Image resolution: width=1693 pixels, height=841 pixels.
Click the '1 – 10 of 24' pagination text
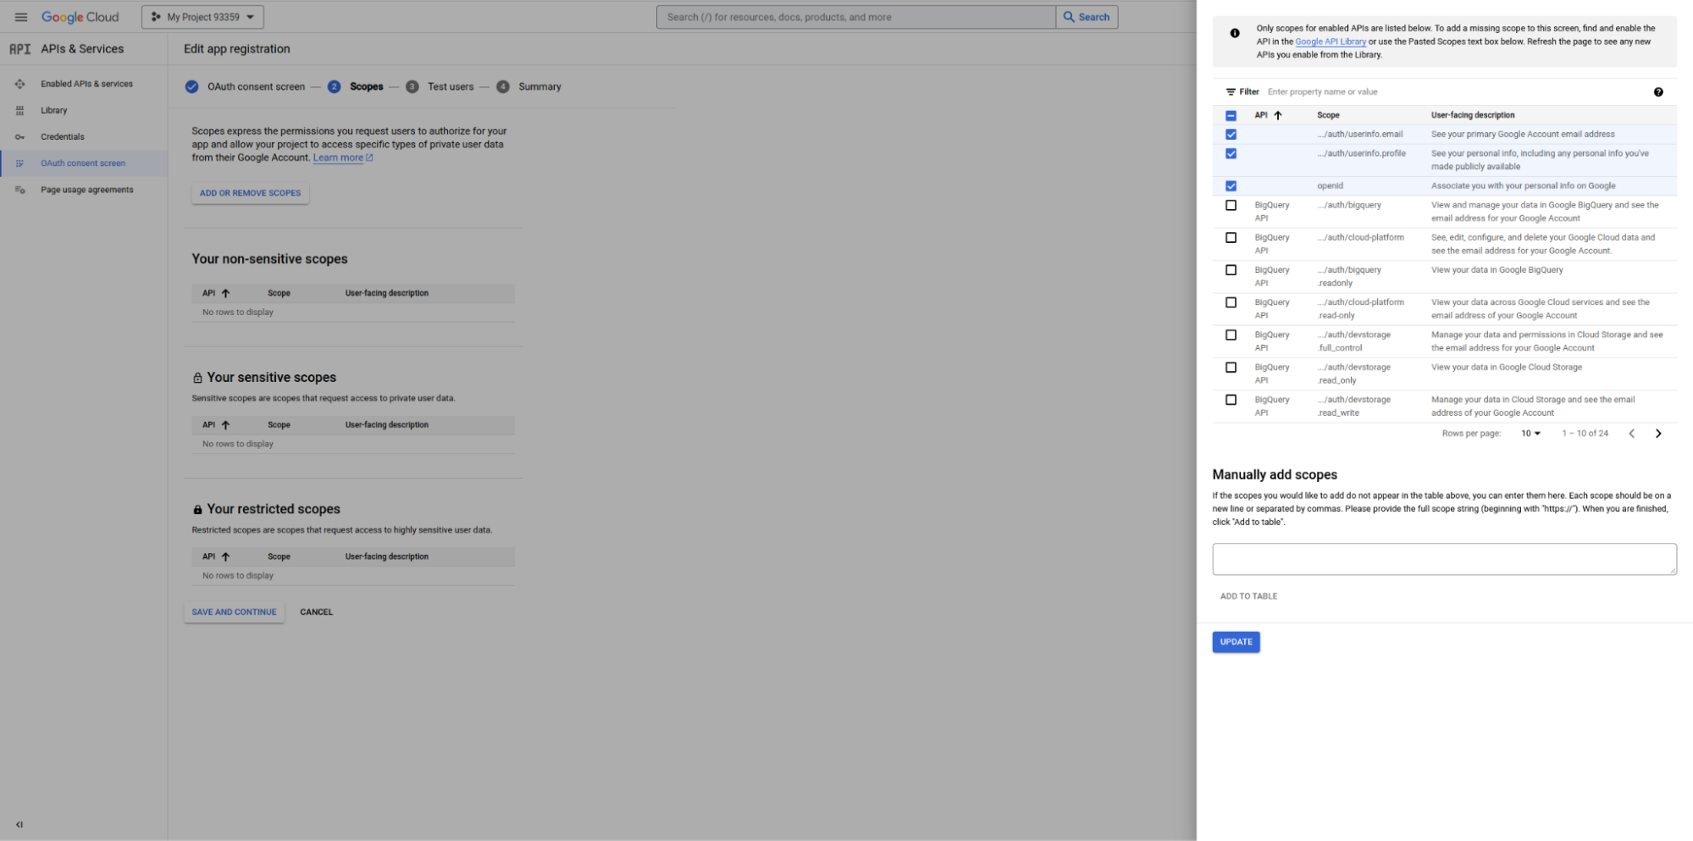[1585, 434]
